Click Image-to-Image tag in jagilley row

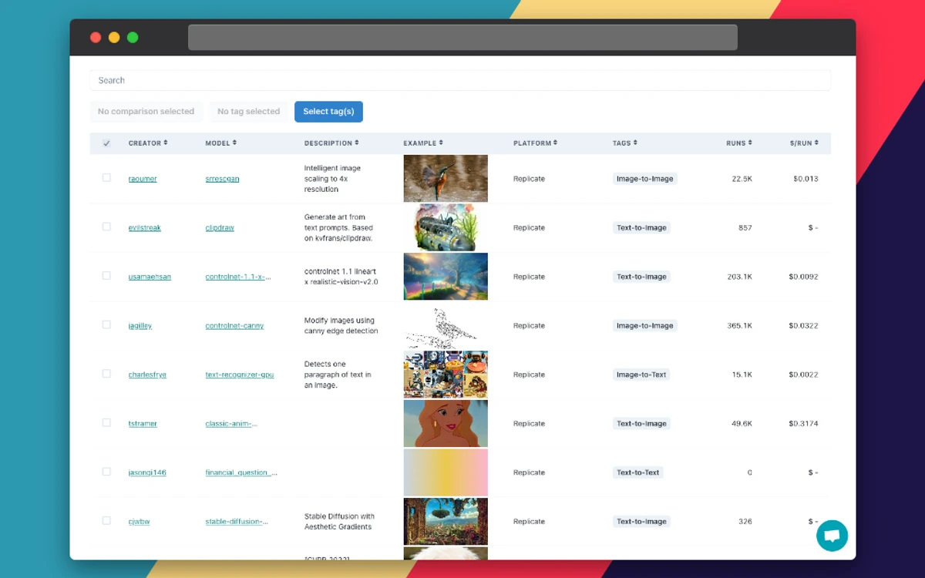coord(645,326)
